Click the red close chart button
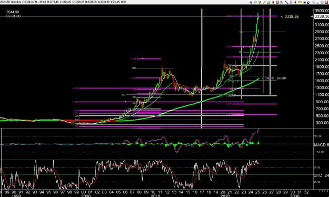 (326, 2)
